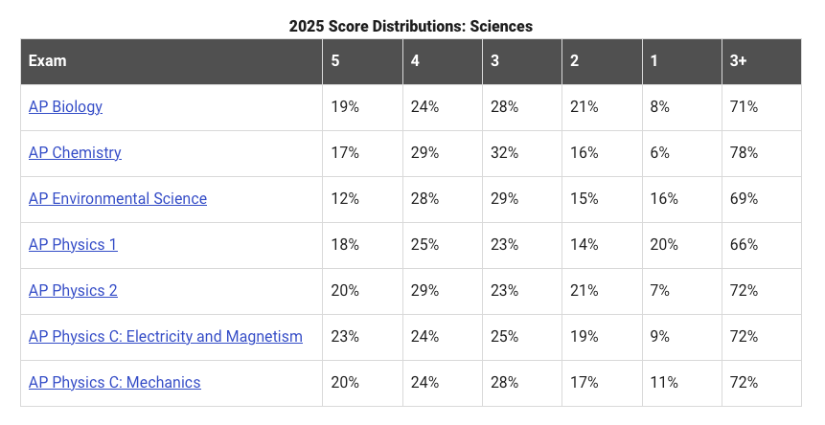This screenshot has height=425, width=825.
Task: Open the AP Chemistry link
Action: pyautogui.click(x=75, y=153)
